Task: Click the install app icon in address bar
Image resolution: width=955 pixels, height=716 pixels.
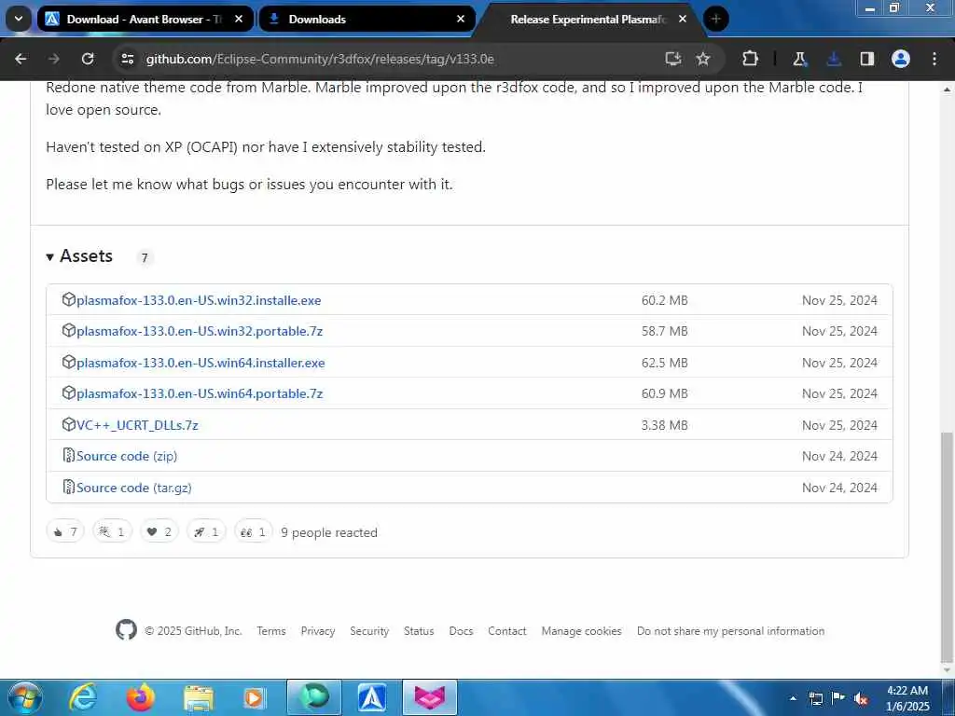Action: (x=673, y=59)
